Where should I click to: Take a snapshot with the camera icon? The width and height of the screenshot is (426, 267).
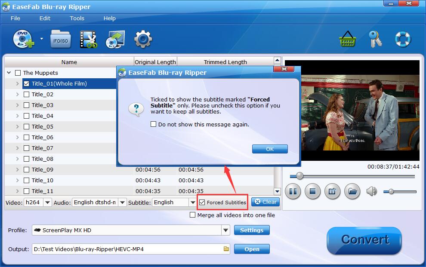[x=332, y=191]
